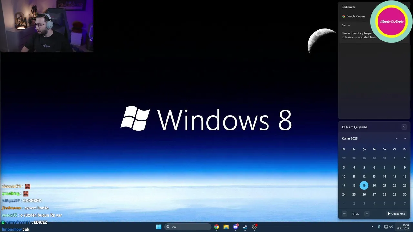
Task: Select November 8 in the calendar
Action: [x=394, y=167]
